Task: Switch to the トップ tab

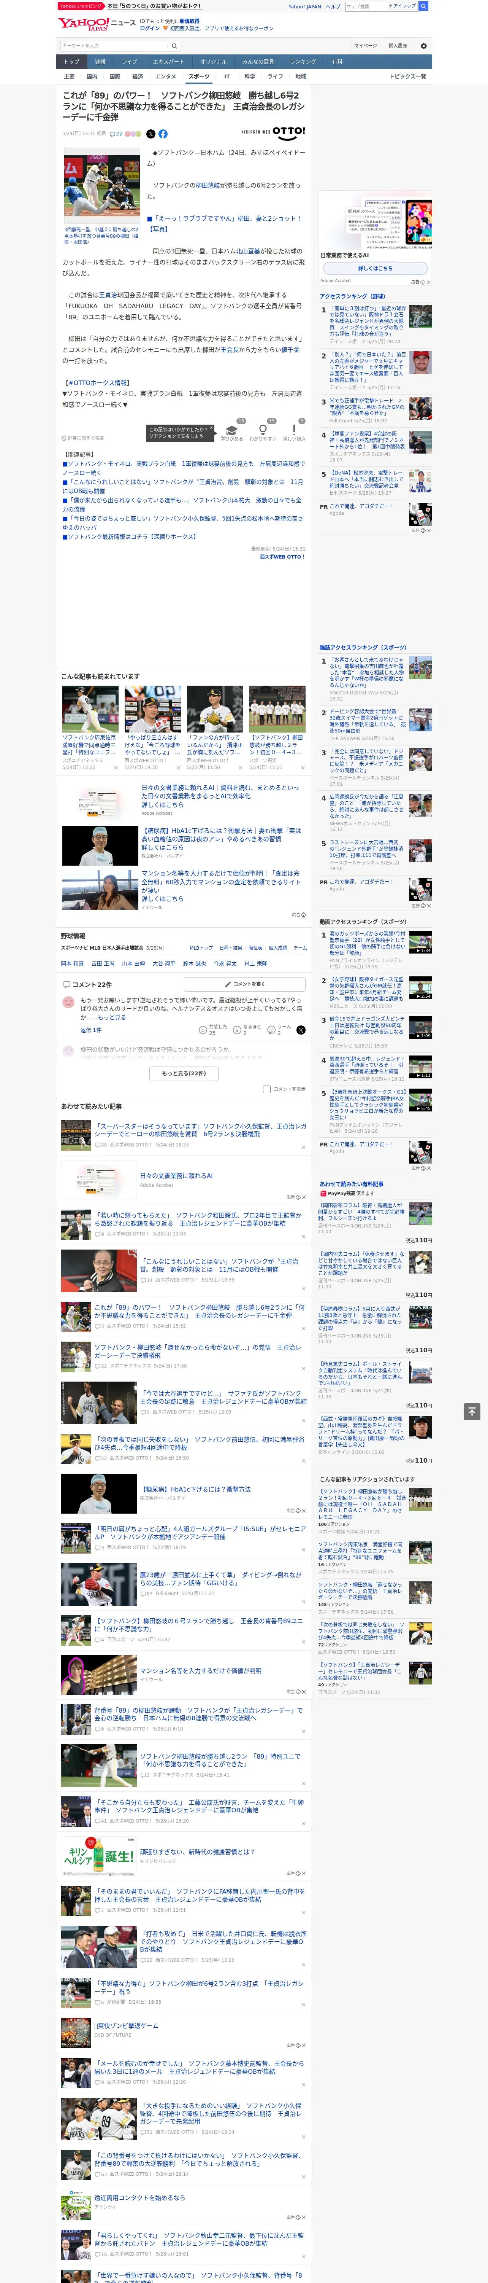Action: click(72, 62)
